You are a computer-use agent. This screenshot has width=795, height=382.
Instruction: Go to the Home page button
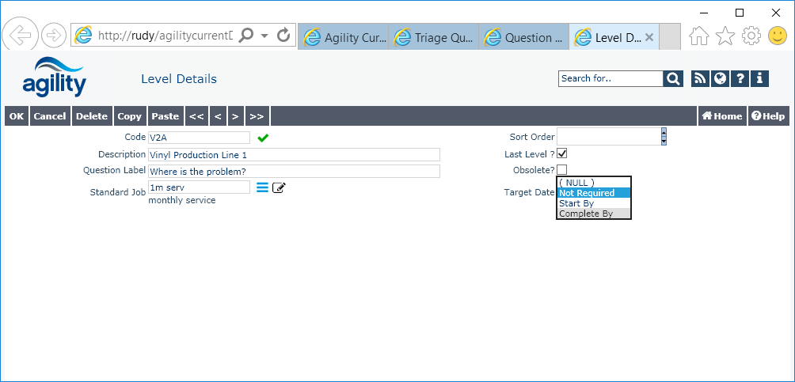(722, 116)
